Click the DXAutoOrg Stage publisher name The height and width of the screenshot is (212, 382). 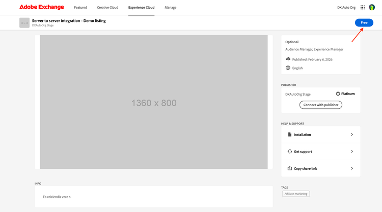[x=298, y=95]
